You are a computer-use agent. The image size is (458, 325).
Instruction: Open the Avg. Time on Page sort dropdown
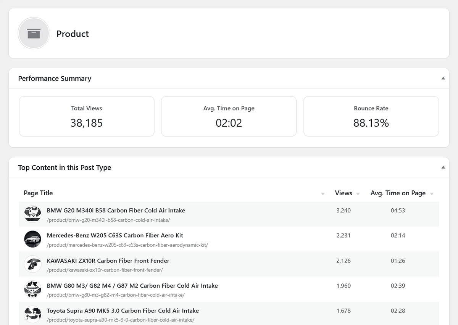pos(432,193)
